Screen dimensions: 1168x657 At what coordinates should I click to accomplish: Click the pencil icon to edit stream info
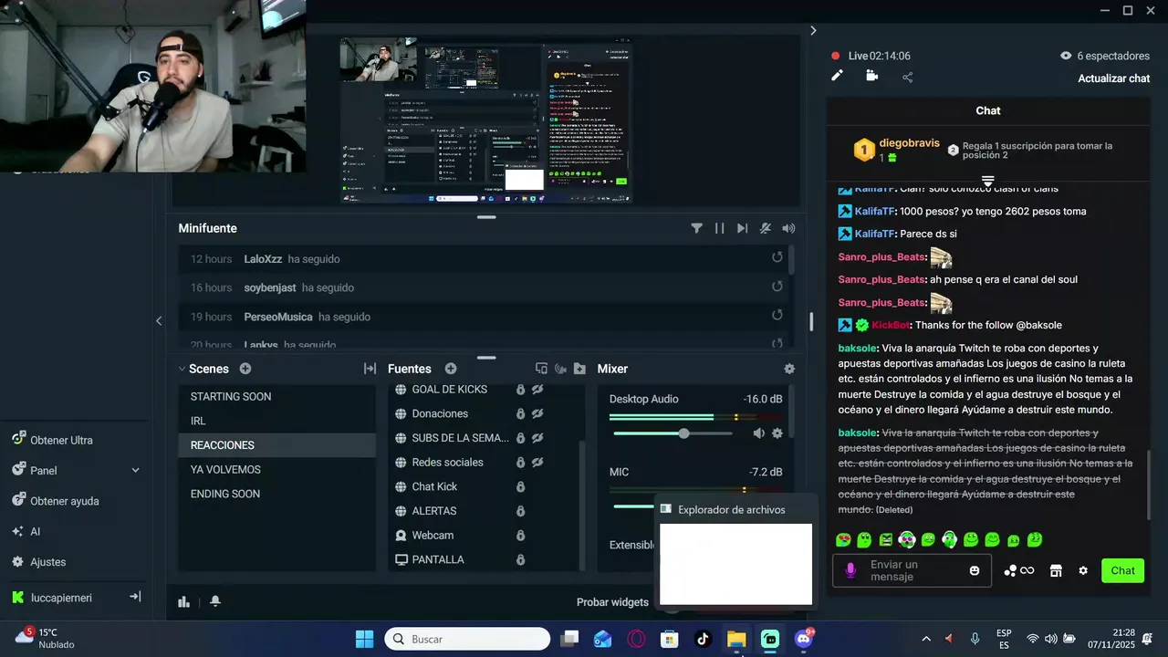[837, 77]
